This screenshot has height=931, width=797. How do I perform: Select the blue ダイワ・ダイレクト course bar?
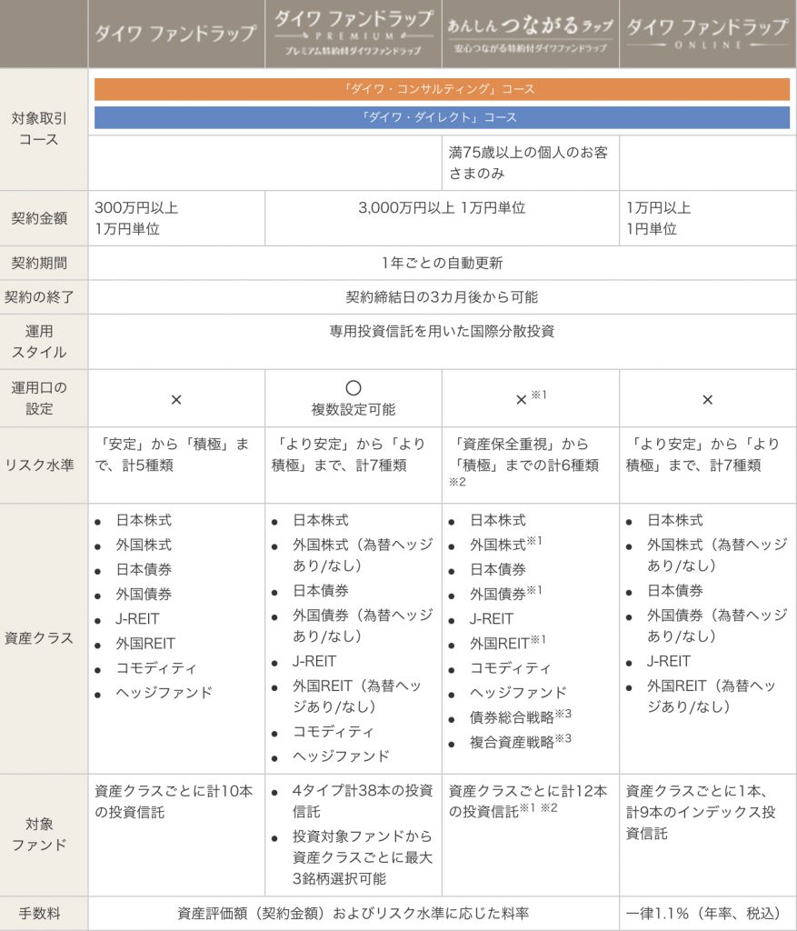point(442,117)
